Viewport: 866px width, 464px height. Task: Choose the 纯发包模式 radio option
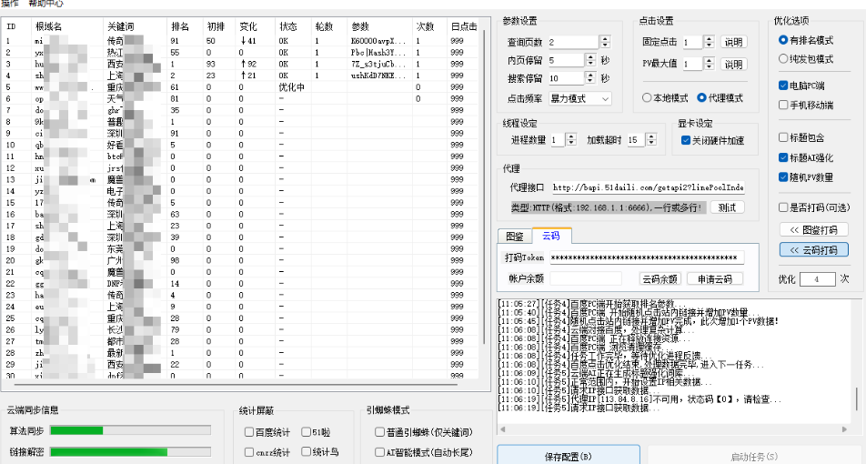pos(784,59)
